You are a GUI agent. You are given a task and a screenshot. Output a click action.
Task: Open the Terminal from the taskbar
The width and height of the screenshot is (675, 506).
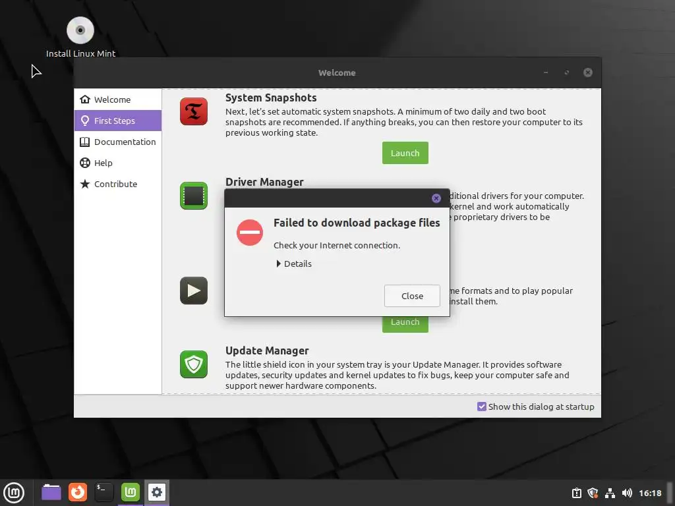tap(104, 492)
